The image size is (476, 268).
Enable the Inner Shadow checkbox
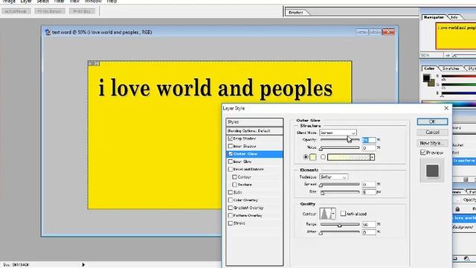(x=230, y=146)
